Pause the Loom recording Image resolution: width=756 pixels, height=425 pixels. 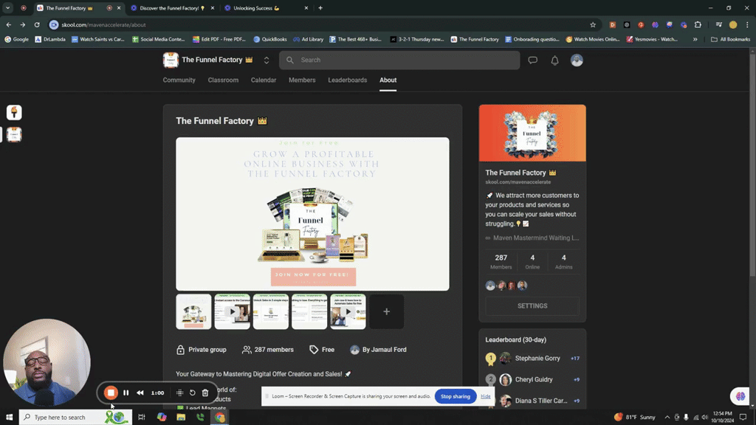tap(126, 393)
